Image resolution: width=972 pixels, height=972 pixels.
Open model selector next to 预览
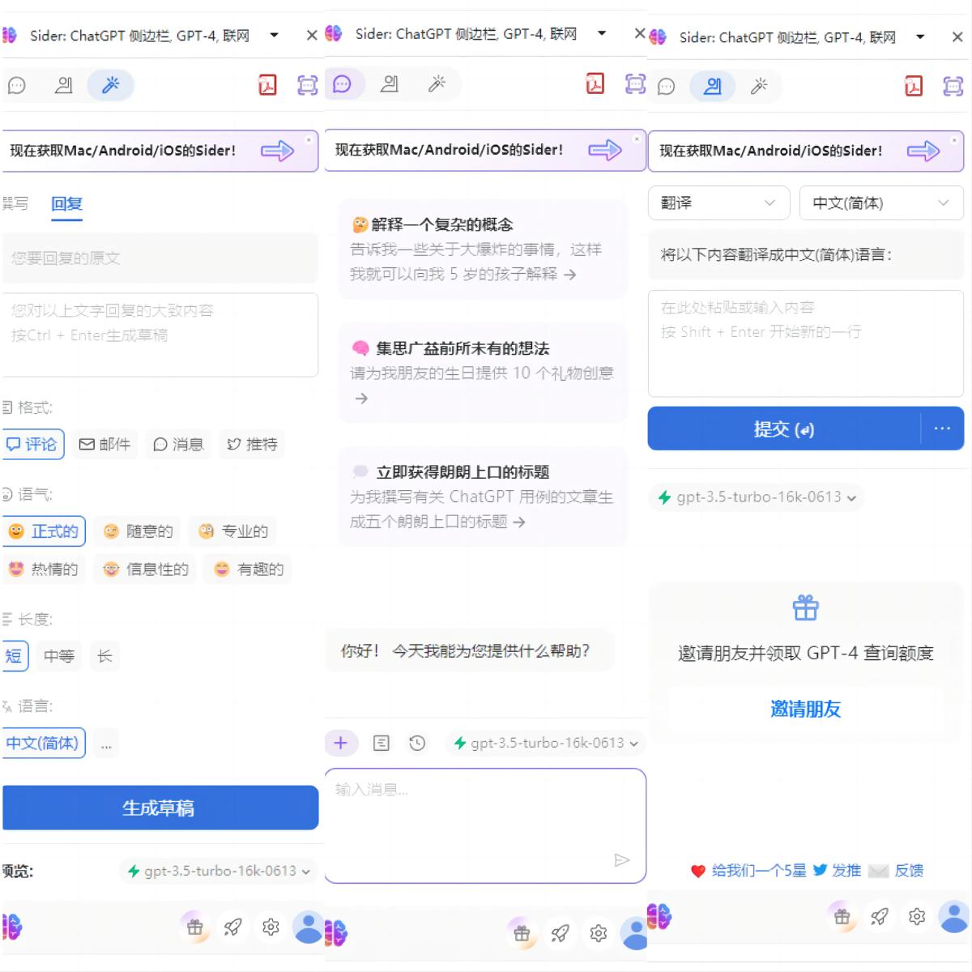[219, 872]
